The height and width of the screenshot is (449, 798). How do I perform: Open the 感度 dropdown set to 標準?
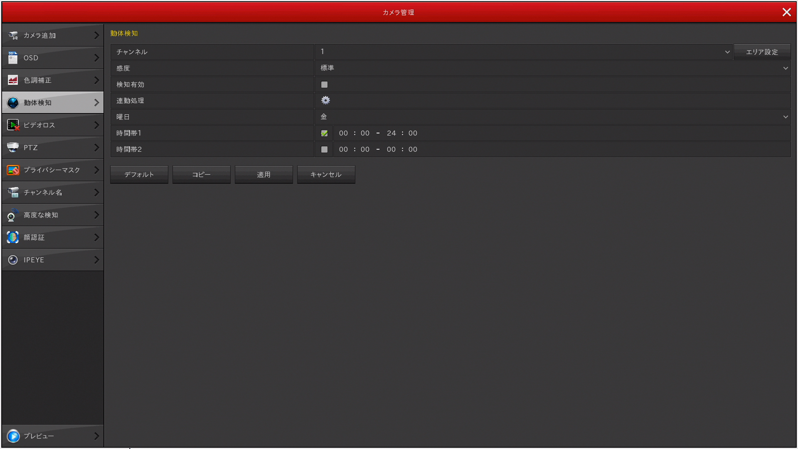pyautogui.click(x=552, y=68)
